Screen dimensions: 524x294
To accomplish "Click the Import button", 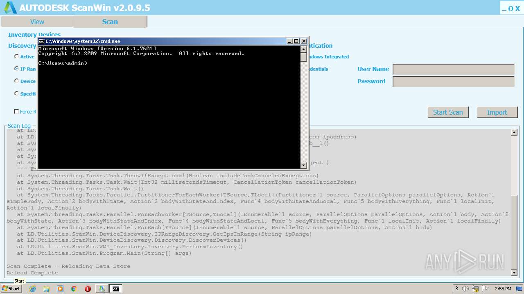I will (497, 112).
